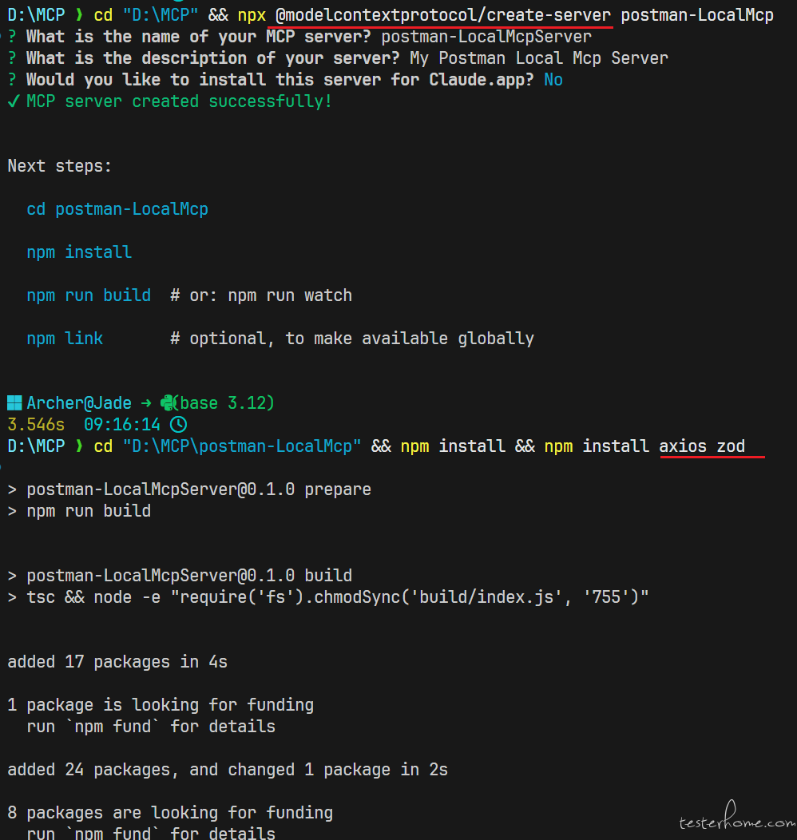Click the blue 'No' answer for Claude.app

553,79
